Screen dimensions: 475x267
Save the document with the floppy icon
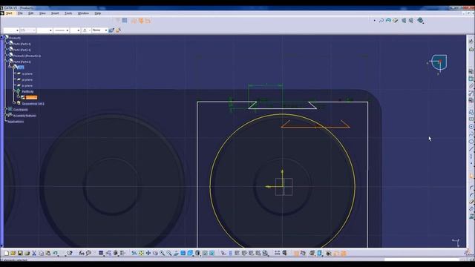click(x=20, y=253)
